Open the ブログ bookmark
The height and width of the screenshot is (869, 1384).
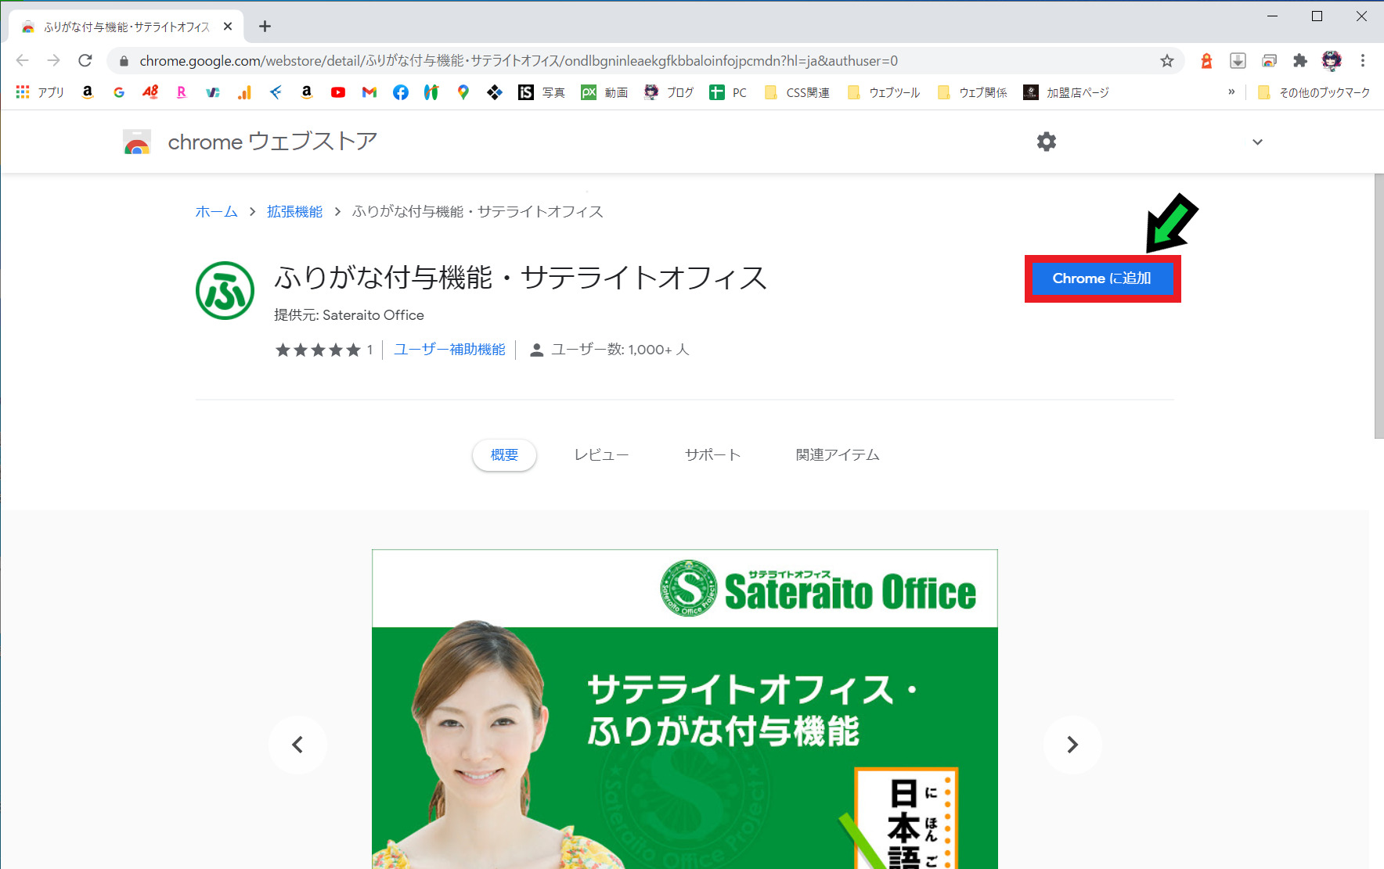point(669,92)
